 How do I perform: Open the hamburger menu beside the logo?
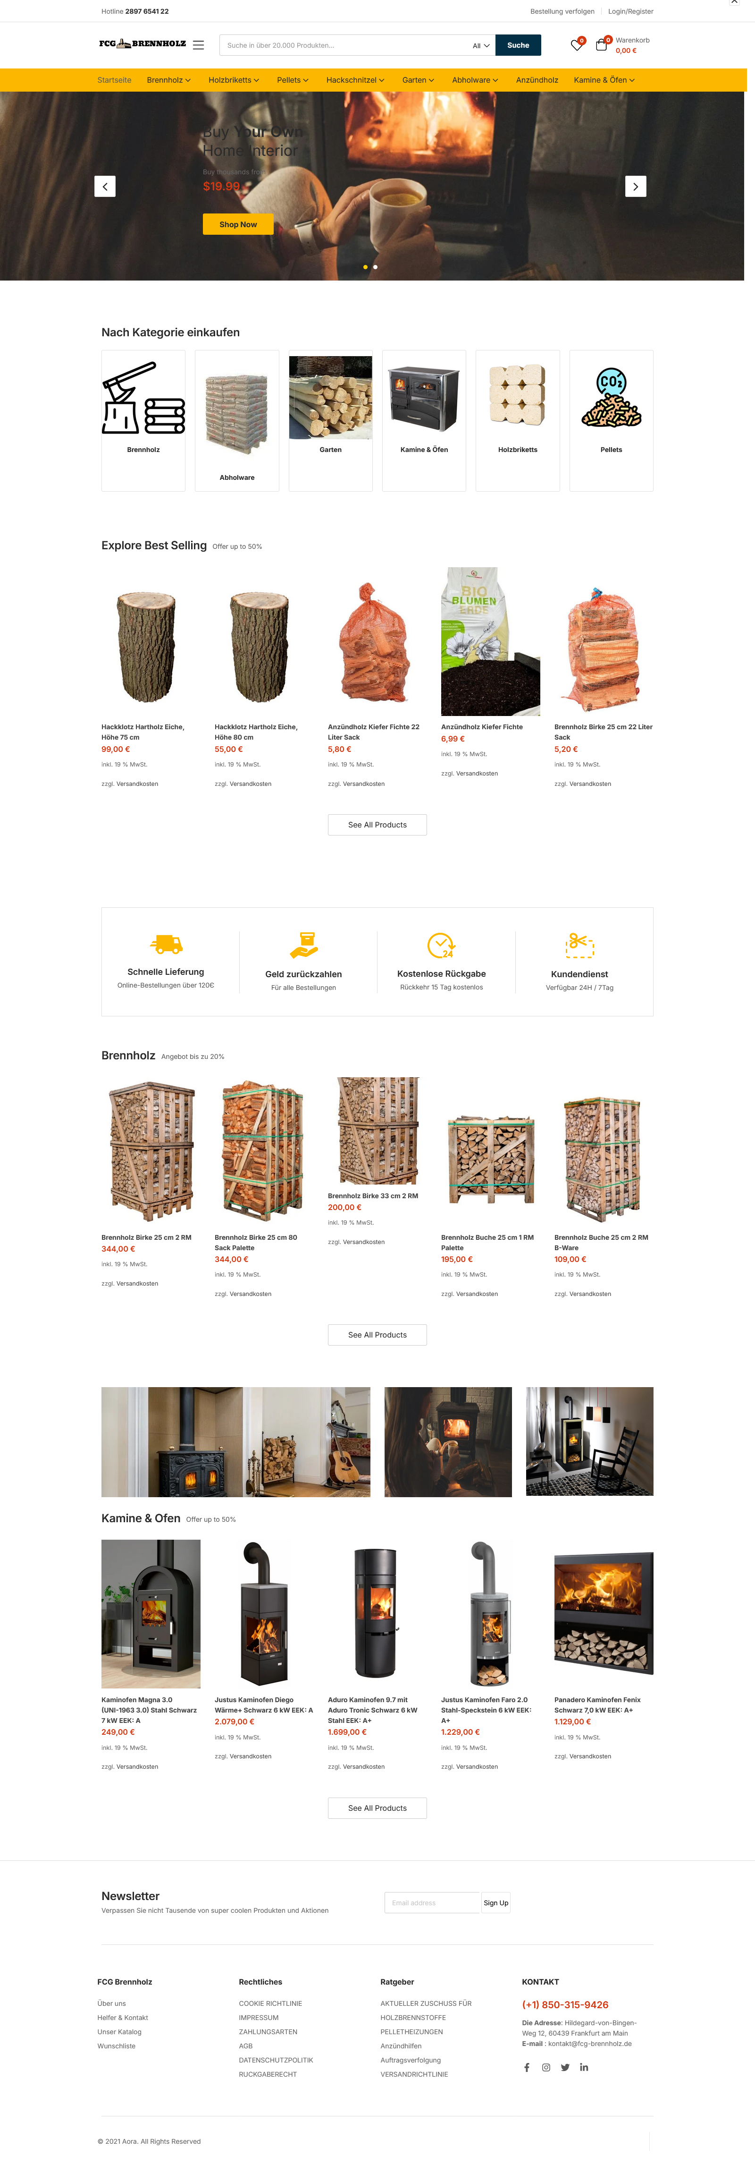[x=198, y=45]
